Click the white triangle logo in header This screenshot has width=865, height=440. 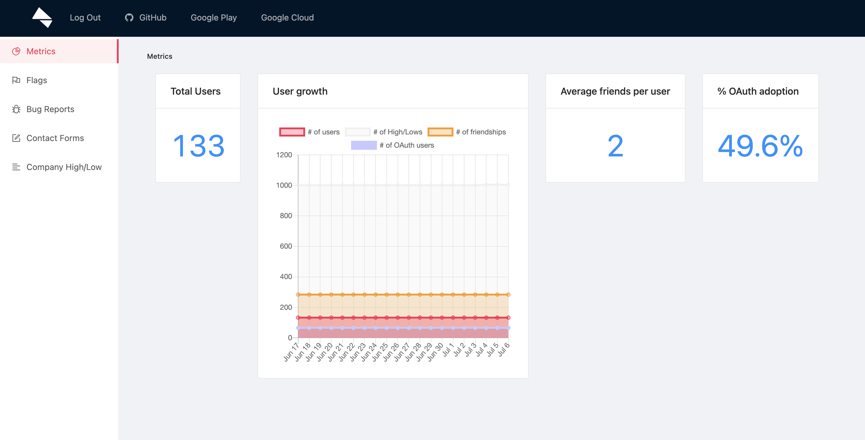point(42,17)
